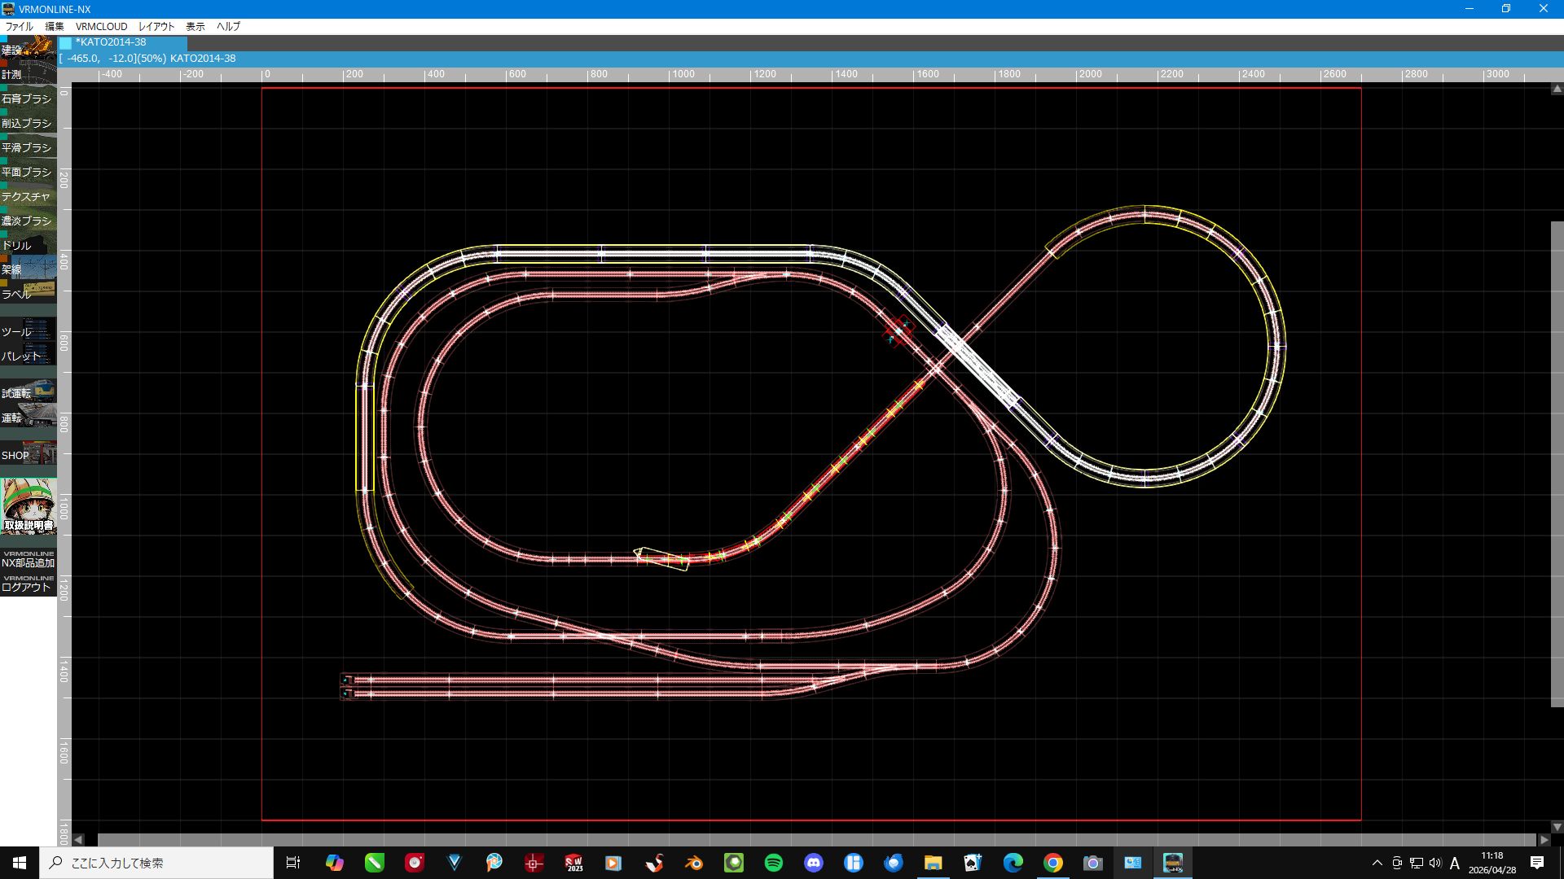Pick the ドリル drill tool
Viewport: 1564px width, 879px height.
pos(29,243)
